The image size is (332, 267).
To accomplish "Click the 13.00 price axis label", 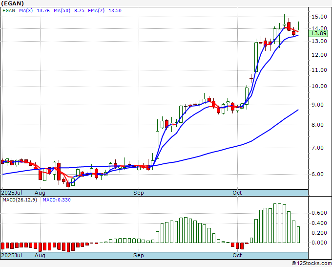I will coord(319,41).
